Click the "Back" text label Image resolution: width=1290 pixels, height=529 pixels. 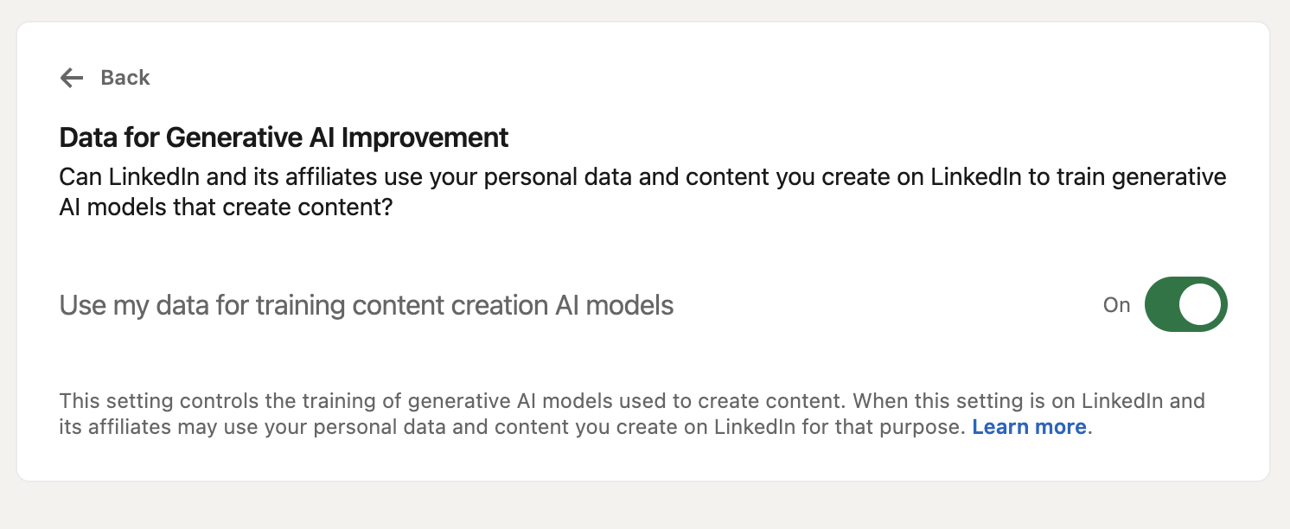tap(125, 78)
